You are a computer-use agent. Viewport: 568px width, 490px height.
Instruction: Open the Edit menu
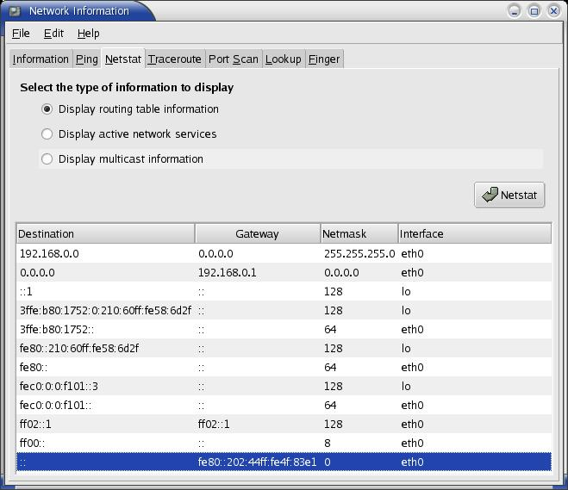click(x=53, y=34)
